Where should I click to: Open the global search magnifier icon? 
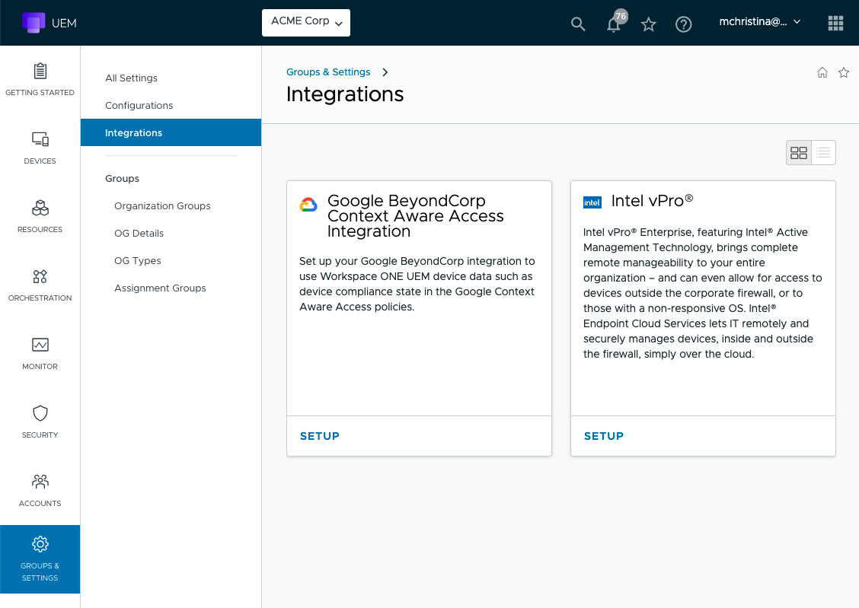[578, 24]
